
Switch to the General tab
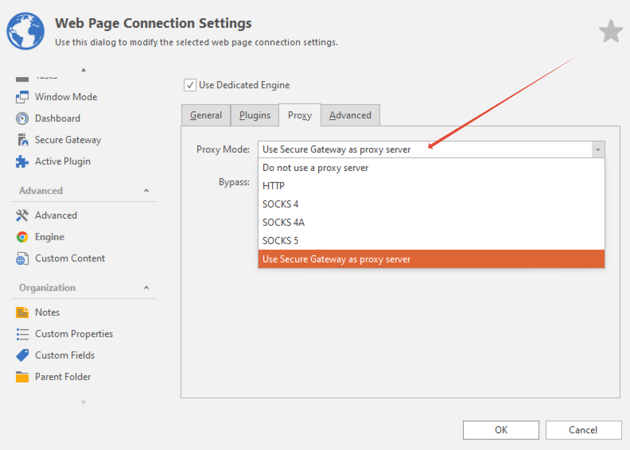coord(206,115)
